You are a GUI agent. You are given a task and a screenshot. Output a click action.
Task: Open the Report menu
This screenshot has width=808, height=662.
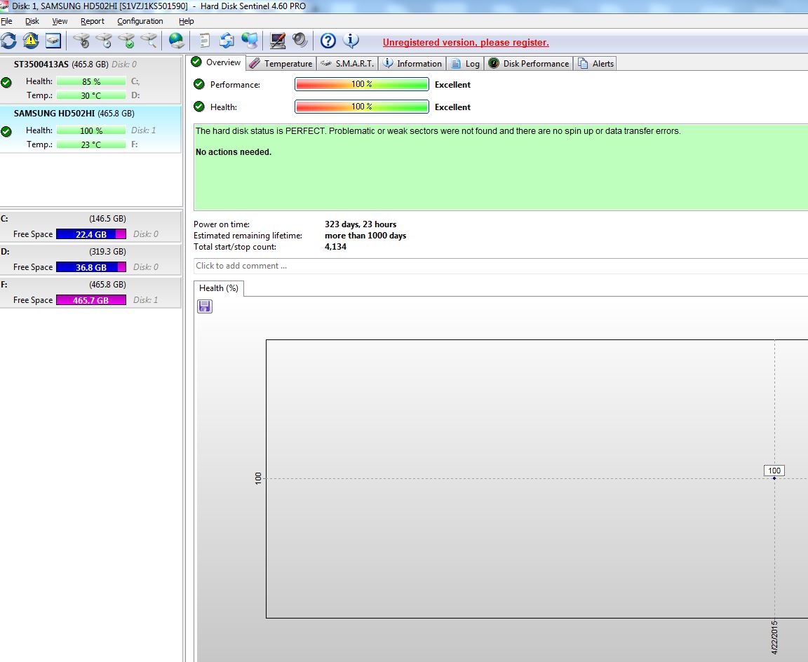(93, 21)
